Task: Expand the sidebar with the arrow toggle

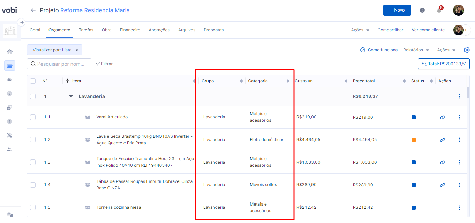Action: 21,22
